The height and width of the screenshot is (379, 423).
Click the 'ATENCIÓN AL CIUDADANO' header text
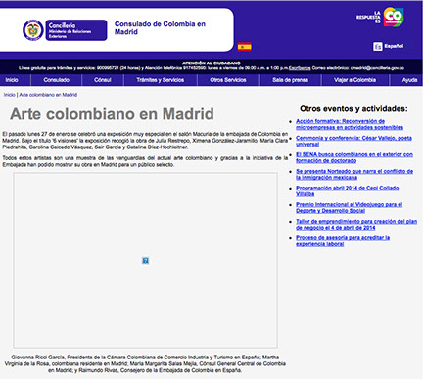point(211,63)
